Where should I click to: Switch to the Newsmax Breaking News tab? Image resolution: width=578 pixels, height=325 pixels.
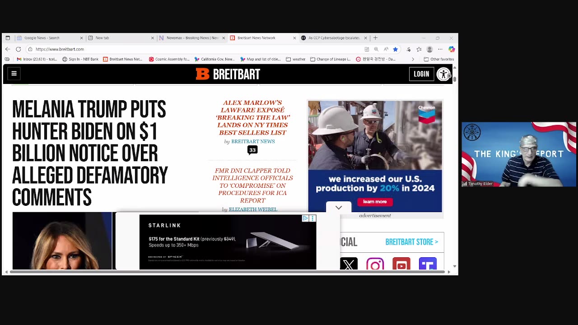click(192, 38)
